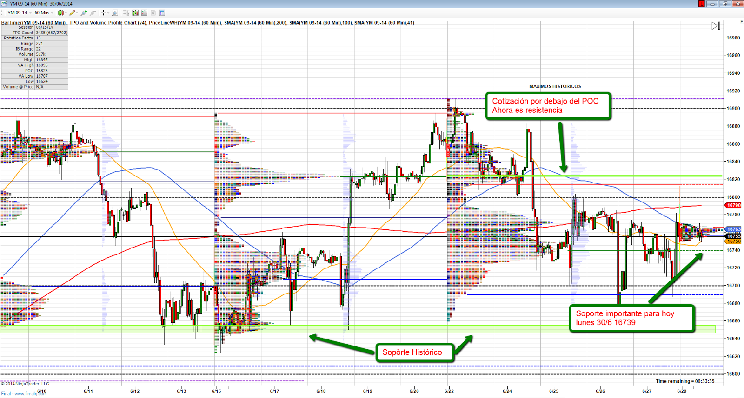Click the Volume @ Price N/A row
The image size is (744, 398).
pos(34,87)
